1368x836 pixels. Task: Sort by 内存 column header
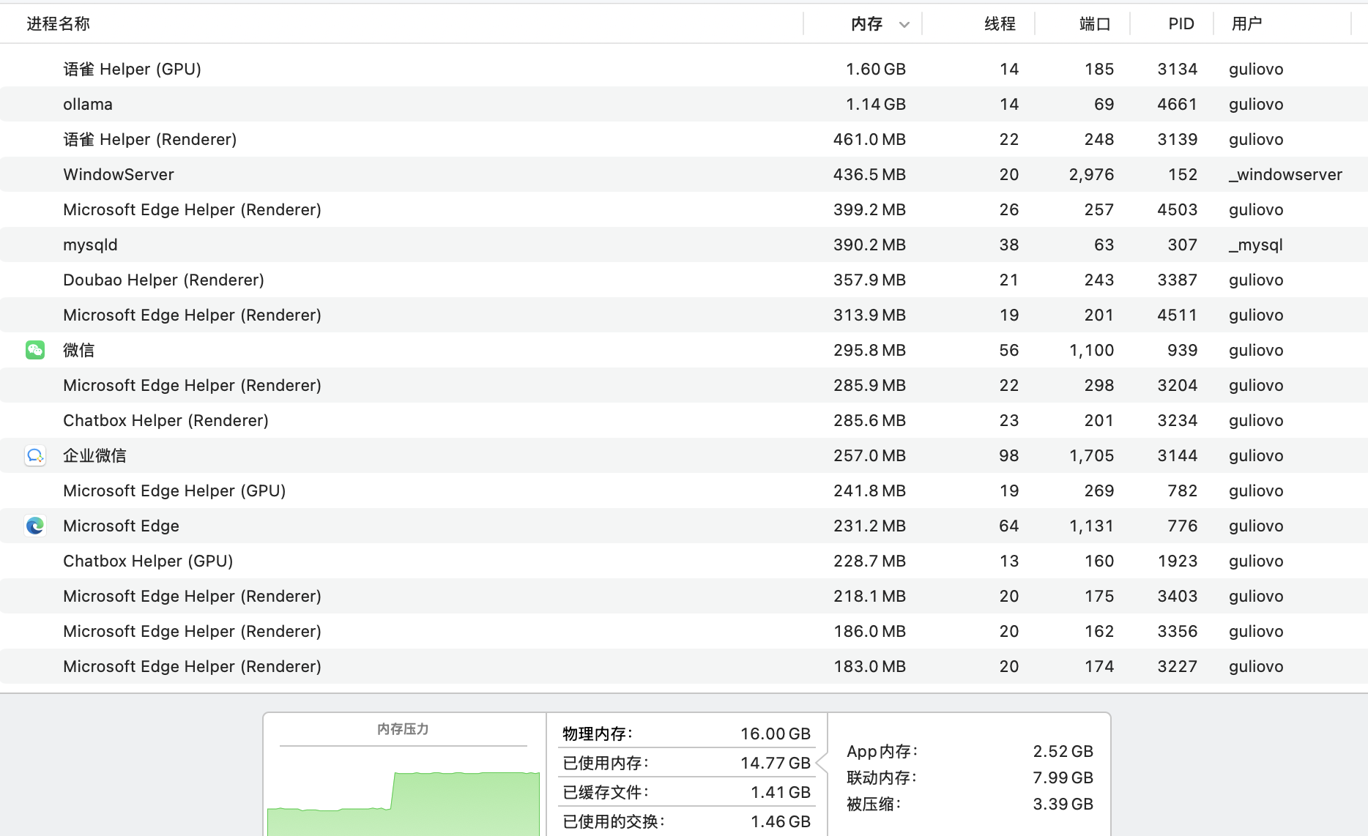tap(866, 24)
